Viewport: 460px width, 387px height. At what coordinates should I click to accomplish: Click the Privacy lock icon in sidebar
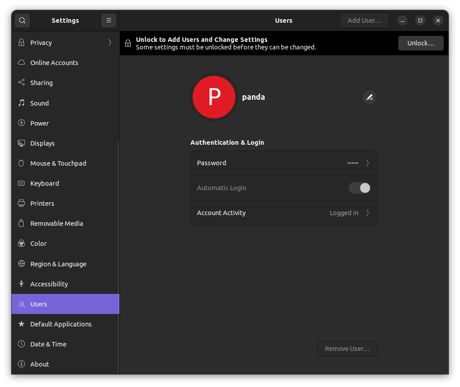[21, 42]
